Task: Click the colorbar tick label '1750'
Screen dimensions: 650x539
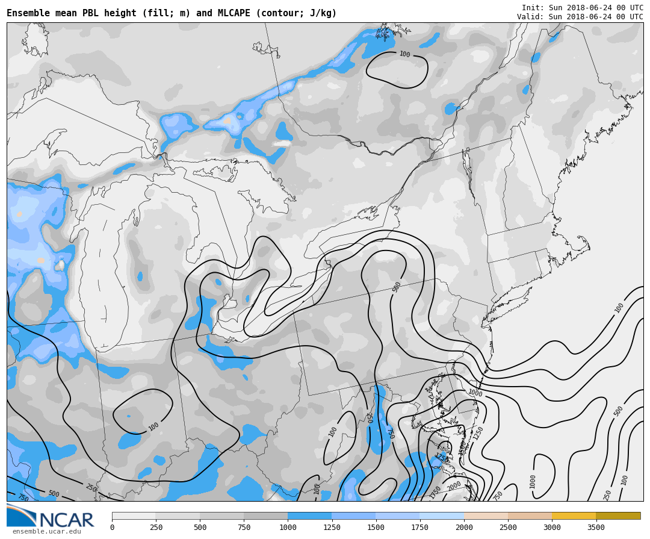Action: tap(420, 528)
